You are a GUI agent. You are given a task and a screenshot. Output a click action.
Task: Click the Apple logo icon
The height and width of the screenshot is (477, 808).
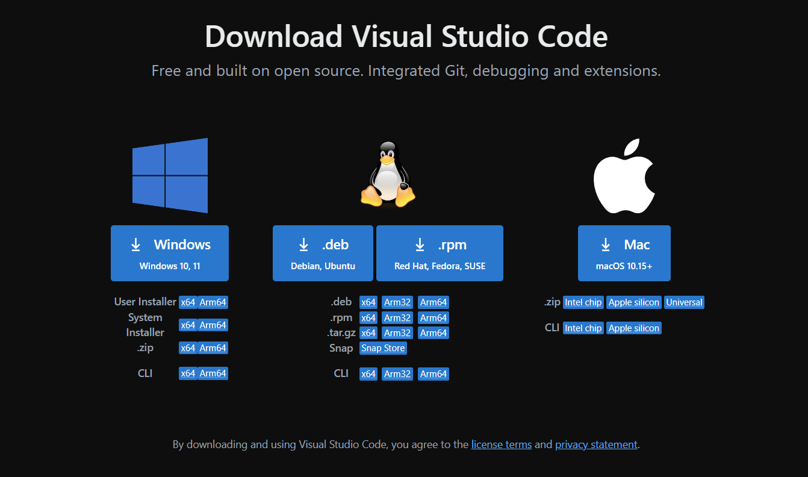pos(624,175)
